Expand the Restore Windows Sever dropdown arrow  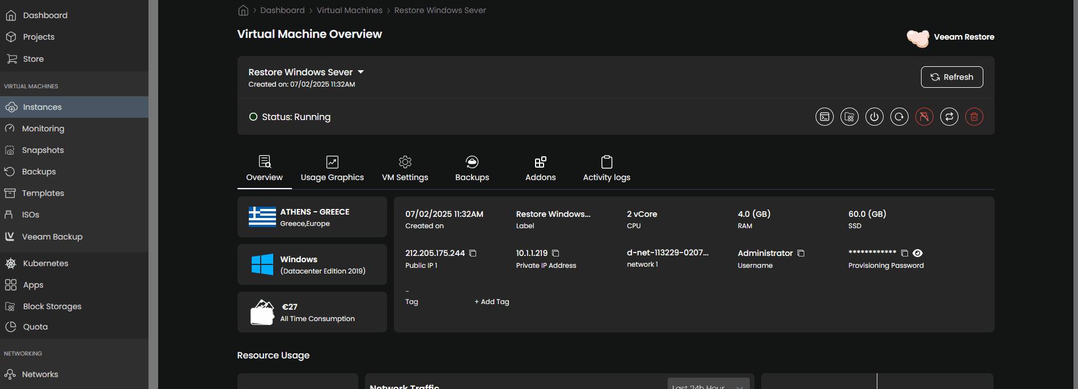[360, 72]
